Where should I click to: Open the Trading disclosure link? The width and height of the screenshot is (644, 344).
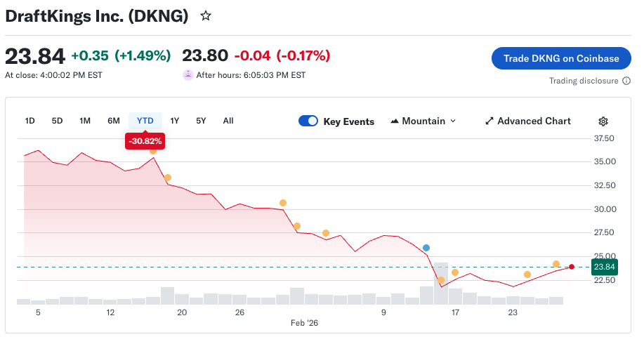tap(584, 81)
